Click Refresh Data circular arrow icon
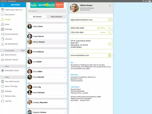 click(x=2, y=96)
